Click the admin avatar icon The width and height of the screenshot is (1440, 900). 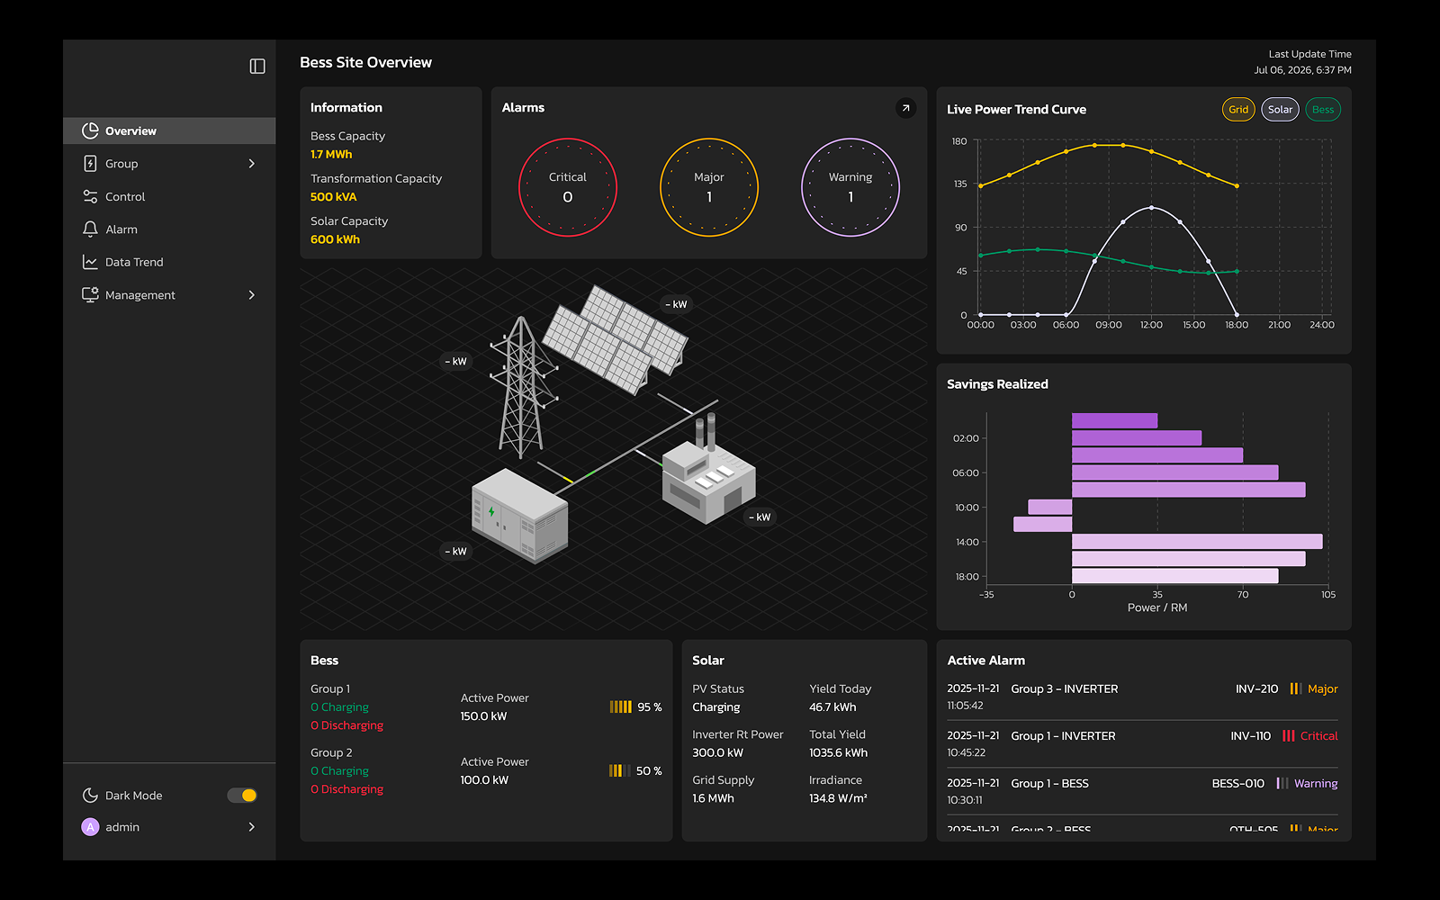[x=90, y=827]
